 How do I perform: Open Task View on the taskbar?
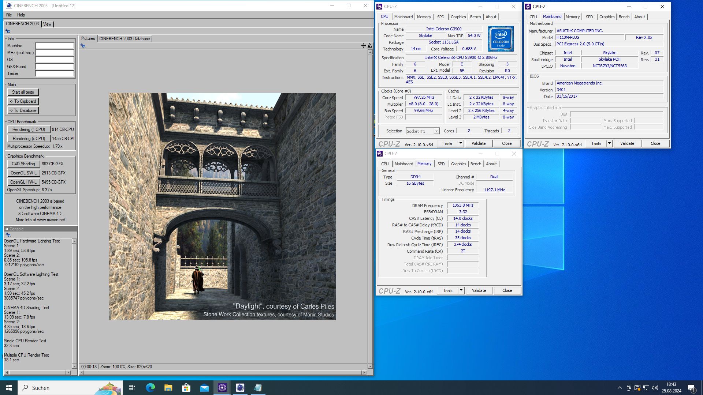(132, 388)
